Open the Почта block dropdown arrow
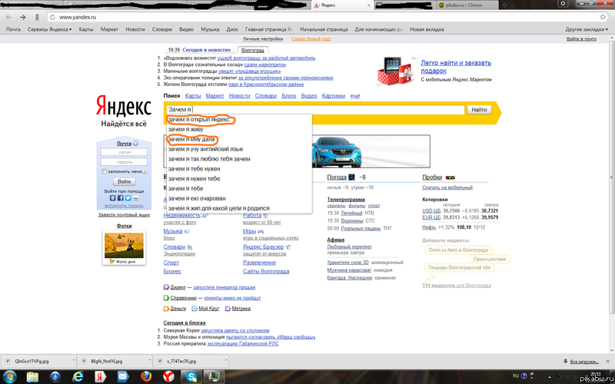This screenshot has width=615, height=384. pos(136,144)
